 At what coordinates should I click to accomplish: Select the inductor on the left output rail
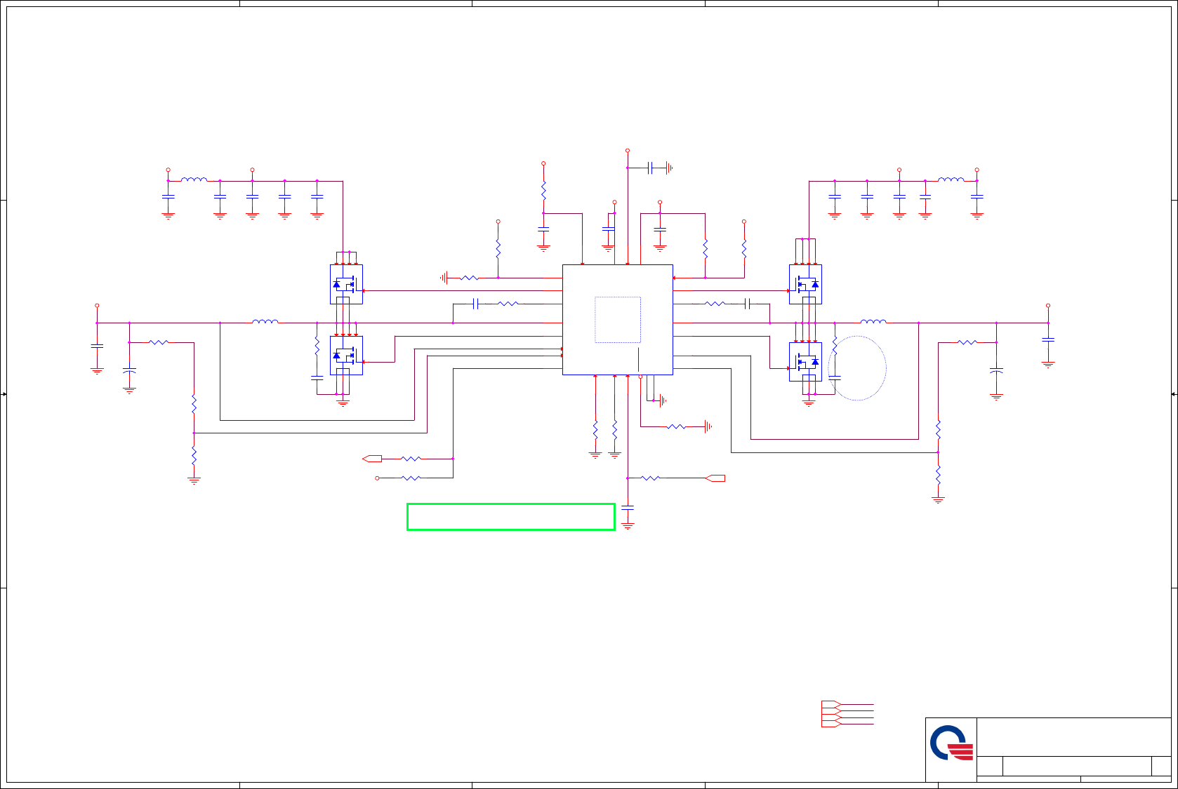click(265, 321)
